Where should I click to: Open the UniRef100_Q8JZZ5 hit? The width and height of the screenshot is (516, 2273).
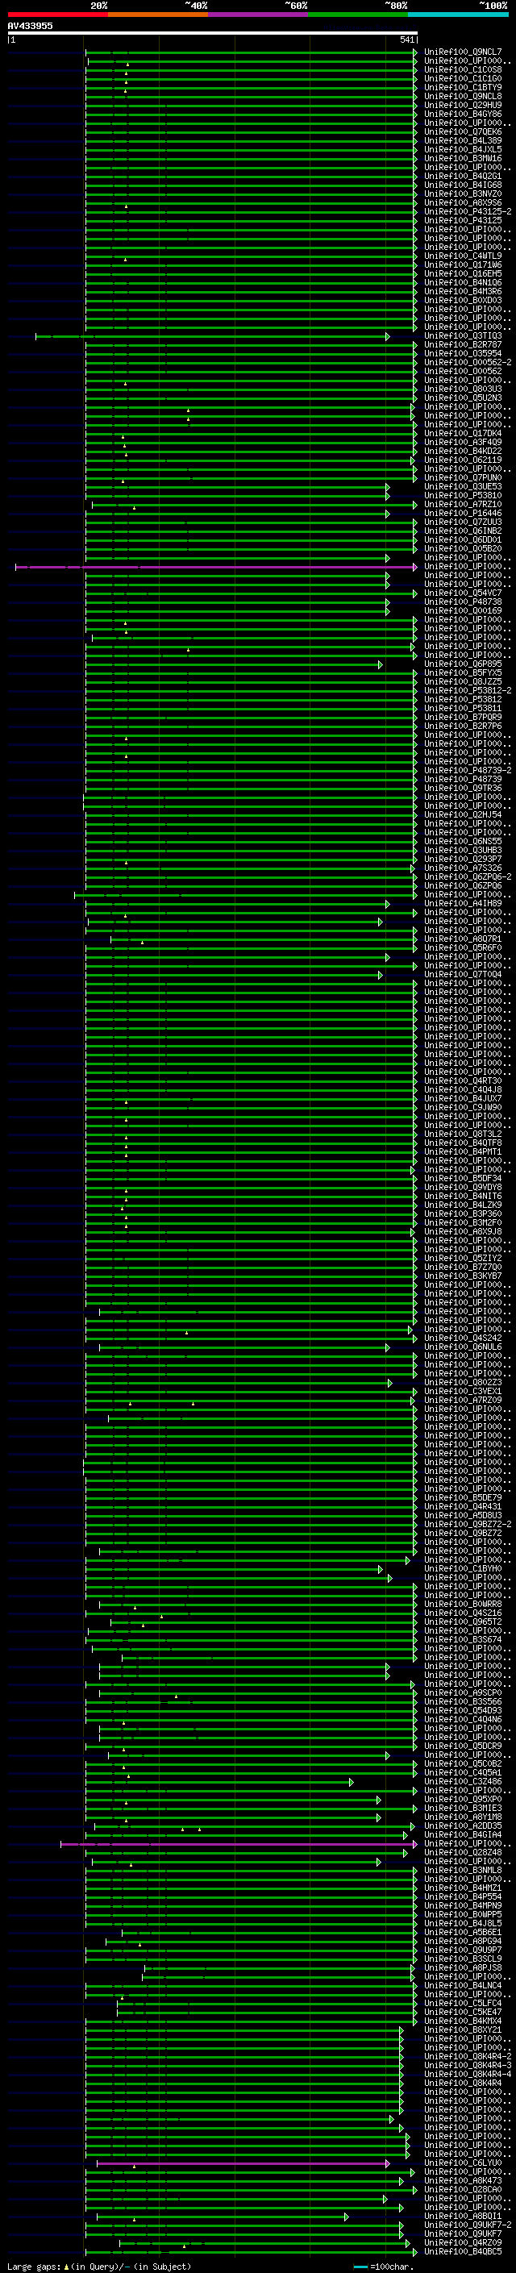click(462, 682)
